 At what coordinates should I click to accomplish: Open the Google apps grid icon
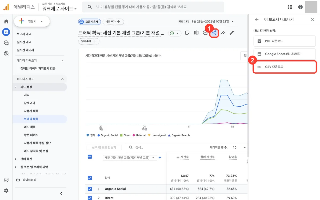click(x=290, y=7)
